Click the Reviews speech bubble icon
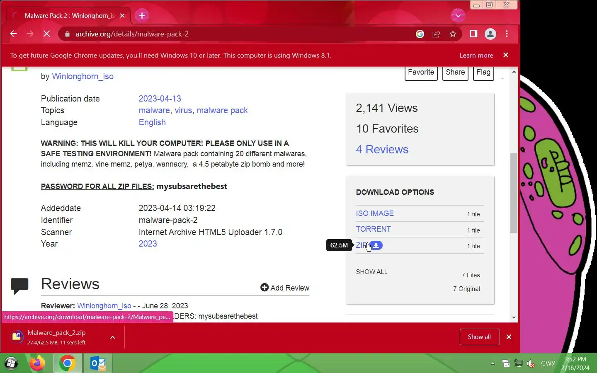This screenshot has height=373, width=597. (x=19, y=286)
